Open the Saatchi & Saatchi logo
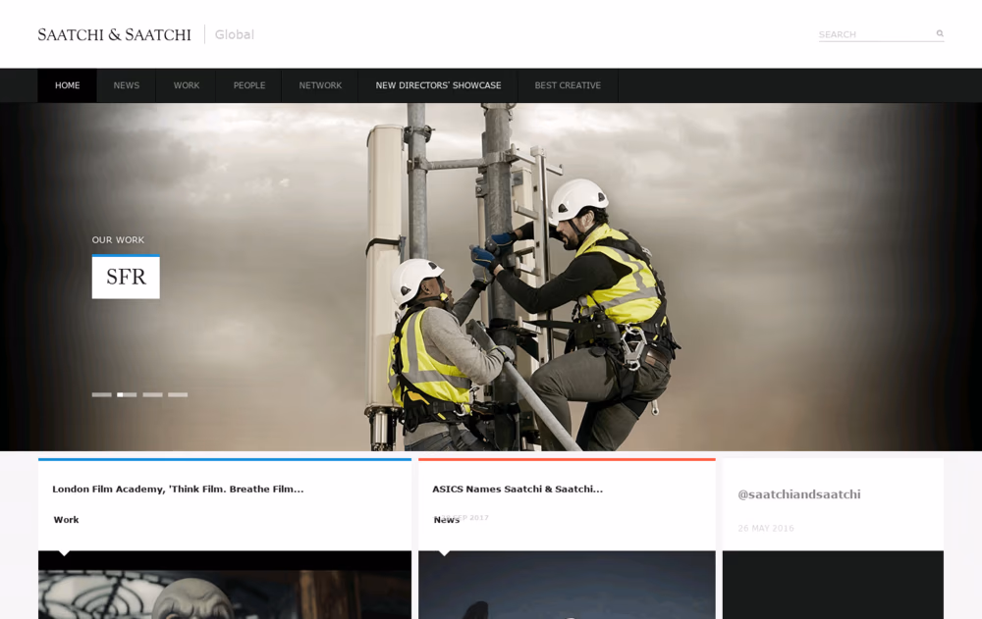The width and height of the screenshot is (982, 619). tap(115, 35)
